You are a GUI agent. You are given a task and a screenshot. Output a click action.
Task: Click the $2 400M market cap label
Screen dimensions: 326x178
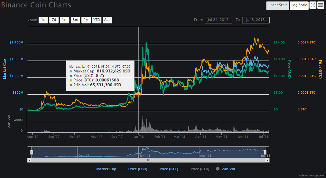16,42
